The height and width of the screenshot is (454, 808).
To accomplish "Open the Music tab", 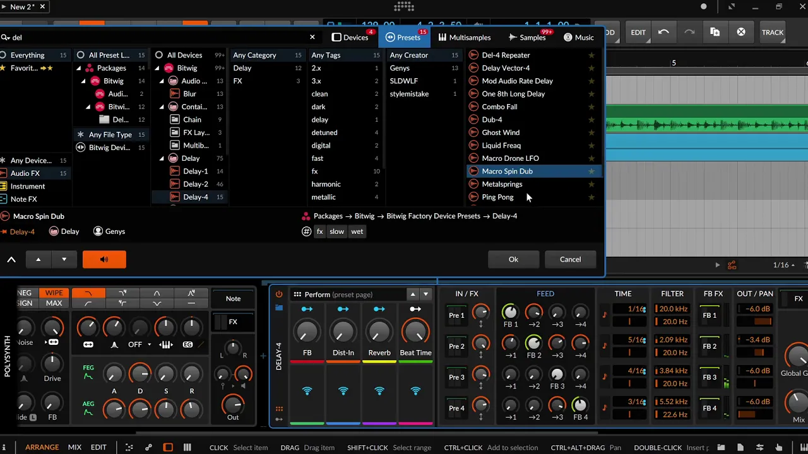I will [579, 37].
